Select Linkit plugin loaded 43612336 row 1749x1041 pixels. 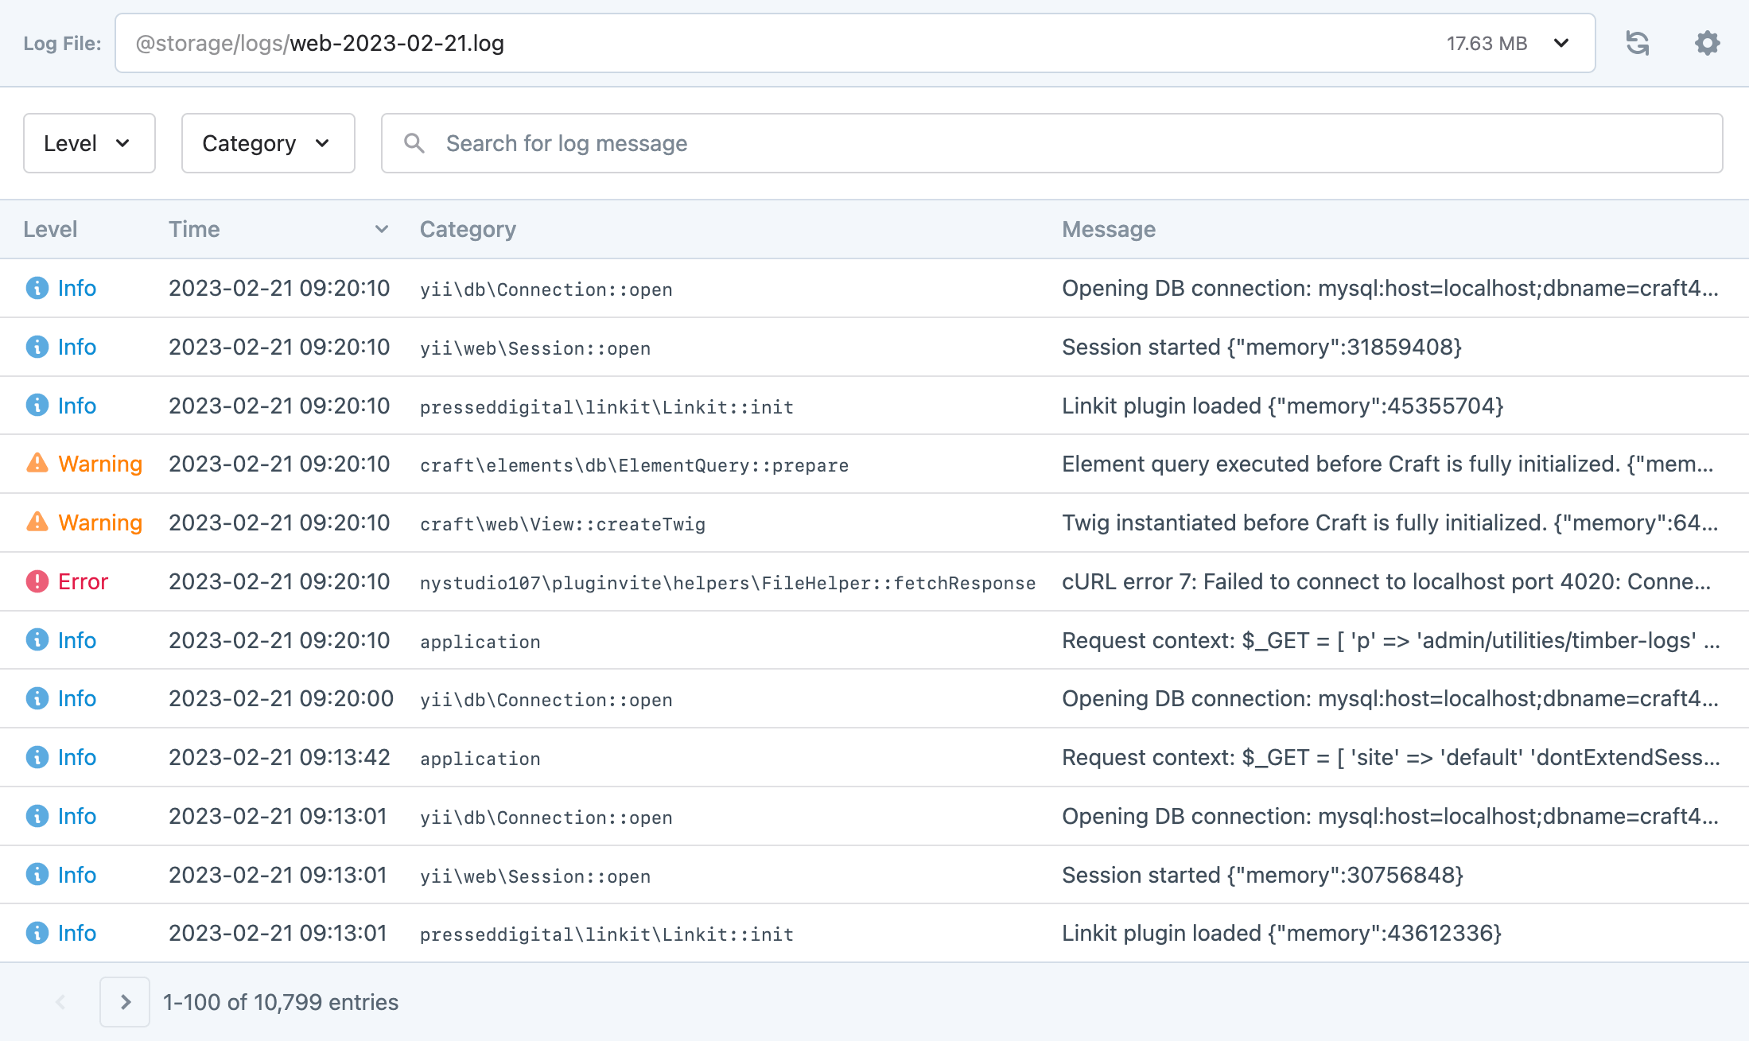pos(1281,933)
